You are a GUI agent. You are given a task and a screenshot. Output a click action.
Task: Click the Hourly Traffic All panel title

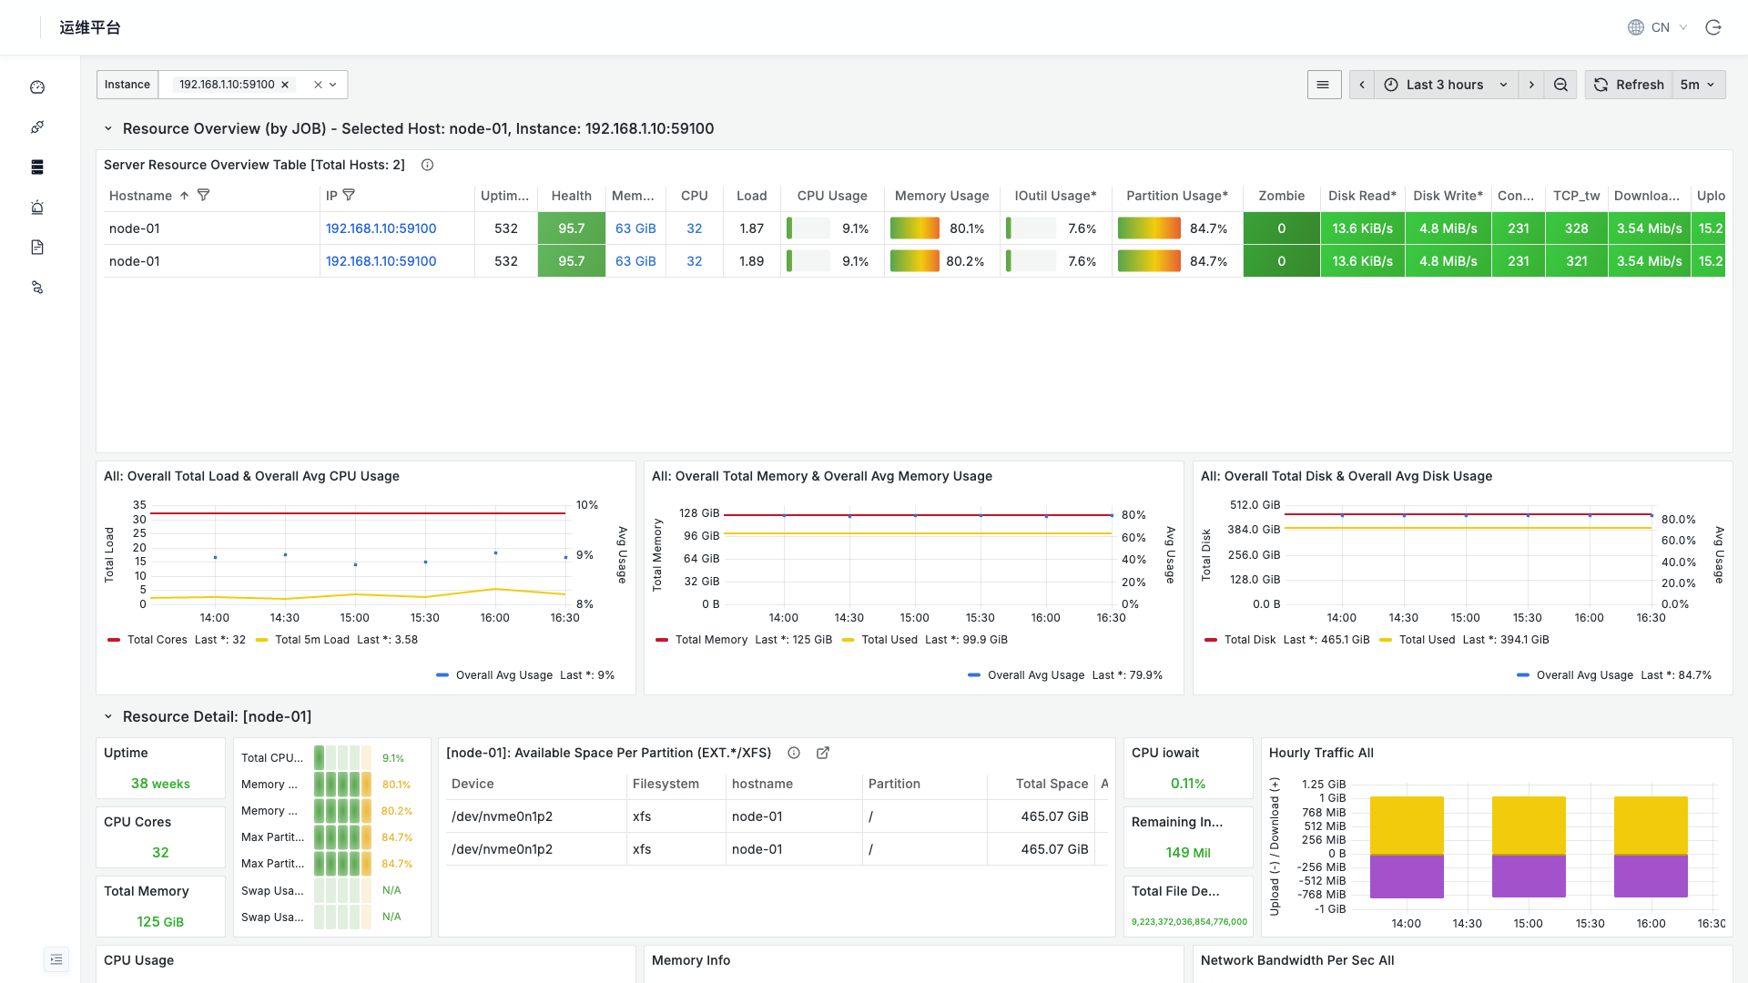click(1321, 753)
